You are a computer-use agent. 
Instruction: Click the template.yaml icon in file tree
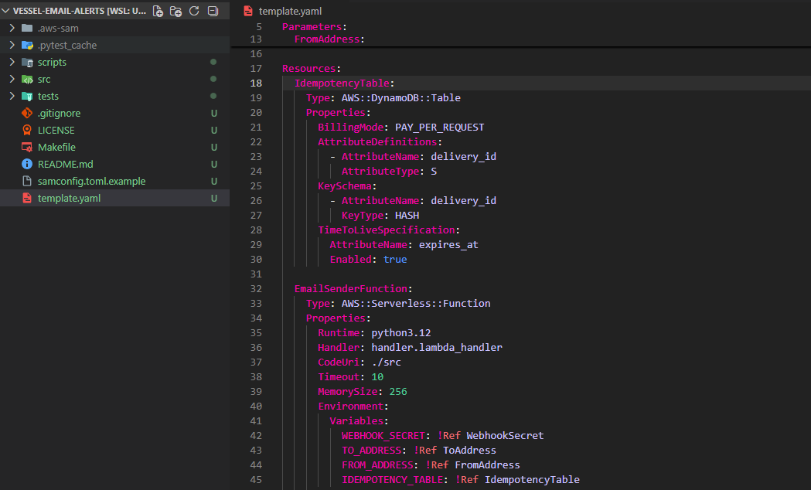[x=27, y=198]
